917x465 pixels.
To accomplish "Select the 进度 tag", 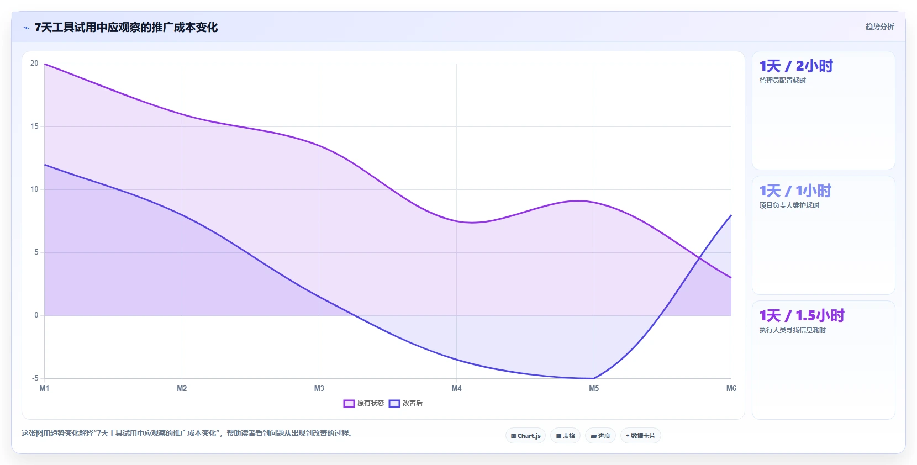I will (x=600, y=436).
